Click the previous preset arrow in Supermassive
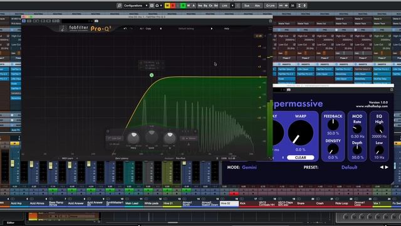This screenshot has width=401, height=226. 382,167
